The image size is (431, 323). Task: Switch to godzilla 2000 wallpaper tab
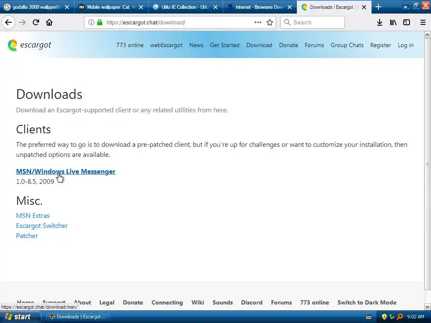(x=37, y=7)
